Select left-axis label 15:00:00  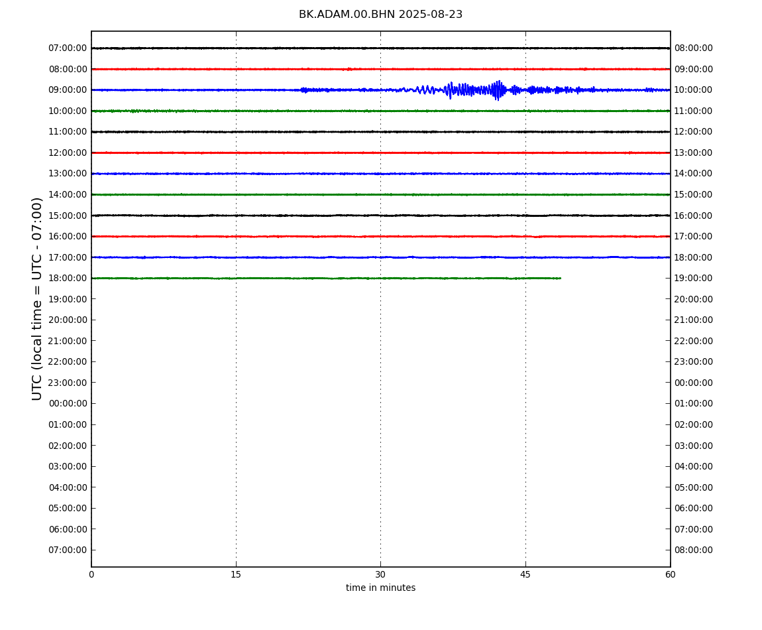click(x=68, y=216)
